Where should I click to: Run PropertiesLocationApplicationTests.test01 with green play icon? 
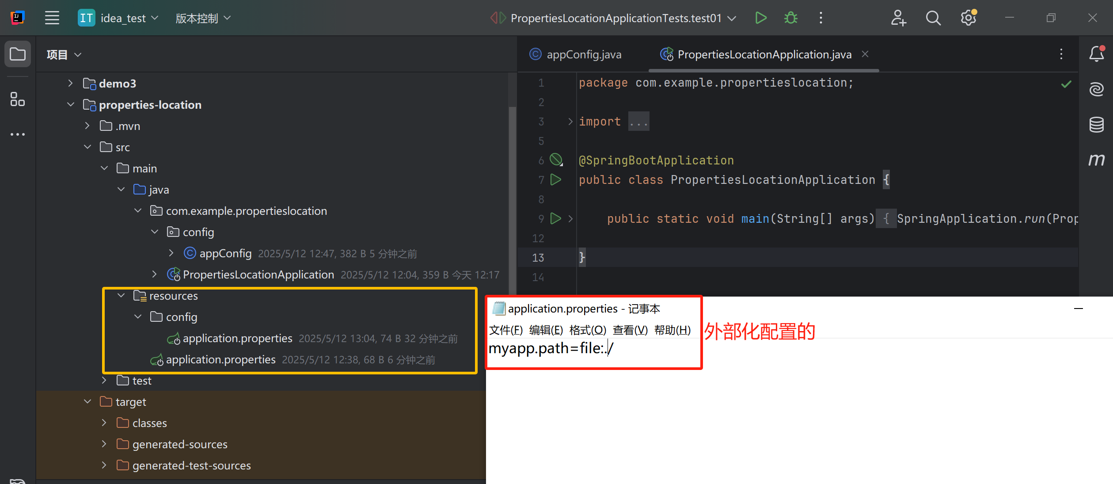[760, 18]
